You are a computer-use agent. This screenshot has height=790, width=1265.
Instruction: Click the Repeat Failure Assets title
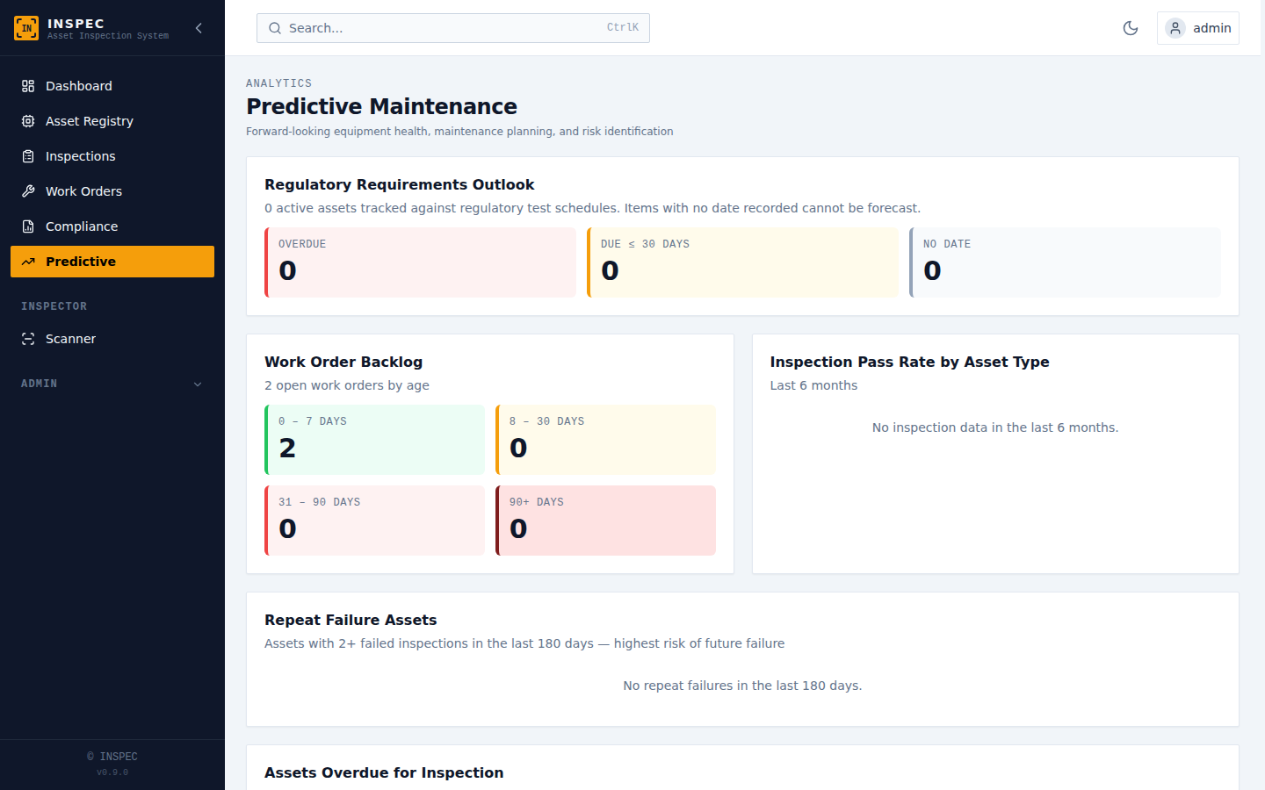[x=351, y=620]
